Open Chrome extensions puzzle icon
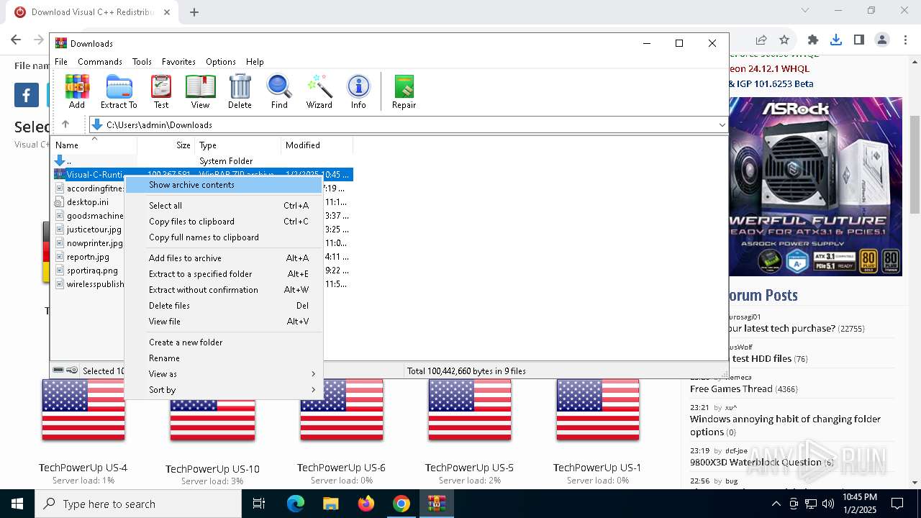Image resolution: width=921 pixels, height=518 pixels. tap(813, 40)
